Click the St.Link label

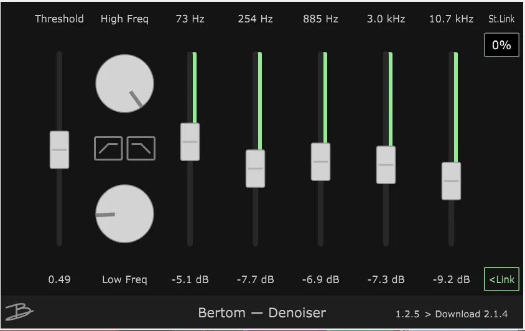501,19
